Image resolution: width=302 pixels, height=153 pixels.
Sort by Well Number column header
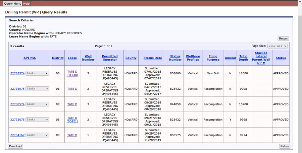(x=88, y=58)
